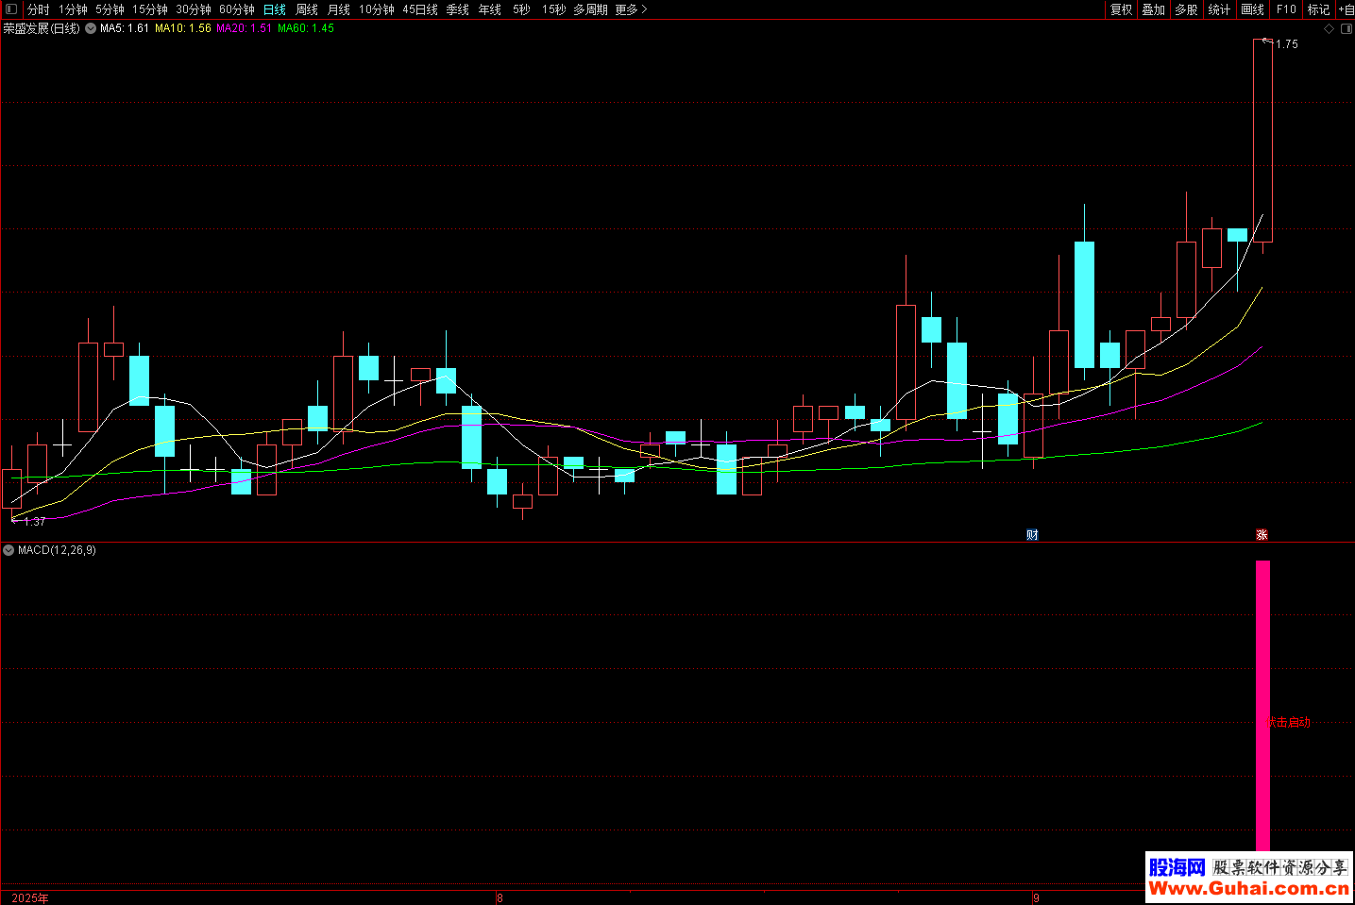Click the diamond icon at chart top-right
This screenshot has height=905, width=1355.
click(1330, 29)
